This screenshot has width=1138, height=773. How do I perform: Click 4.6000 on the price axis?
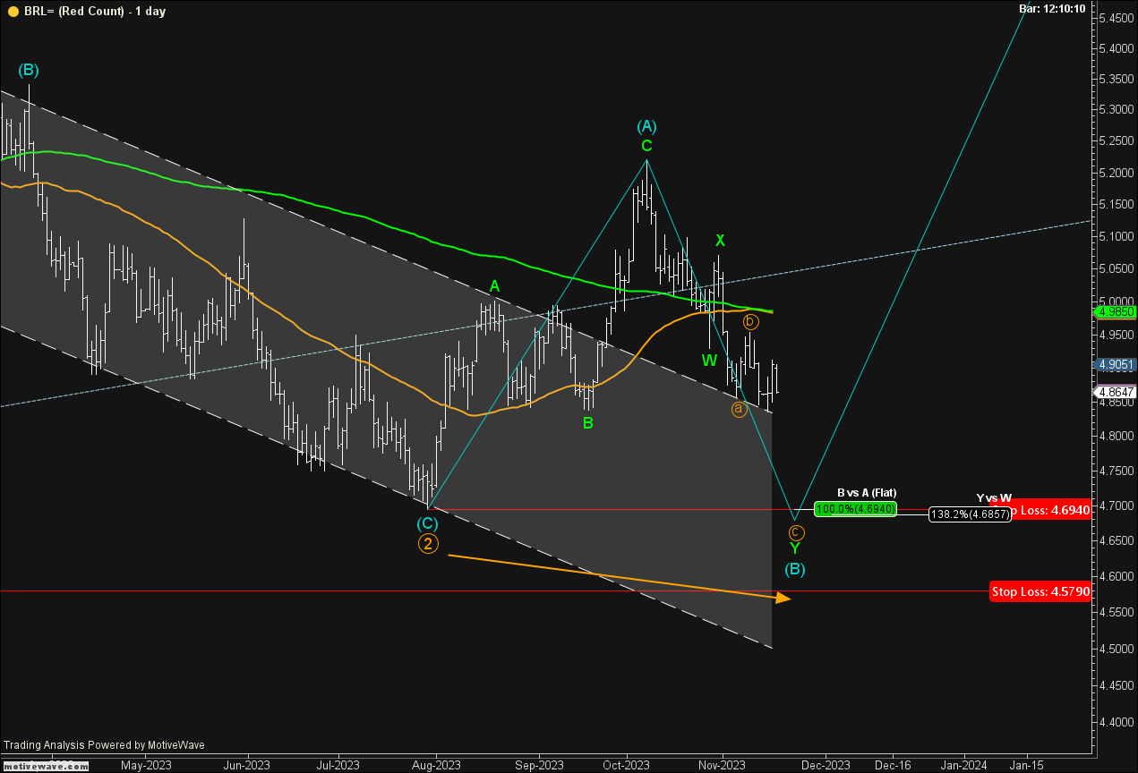[1116, 576]
